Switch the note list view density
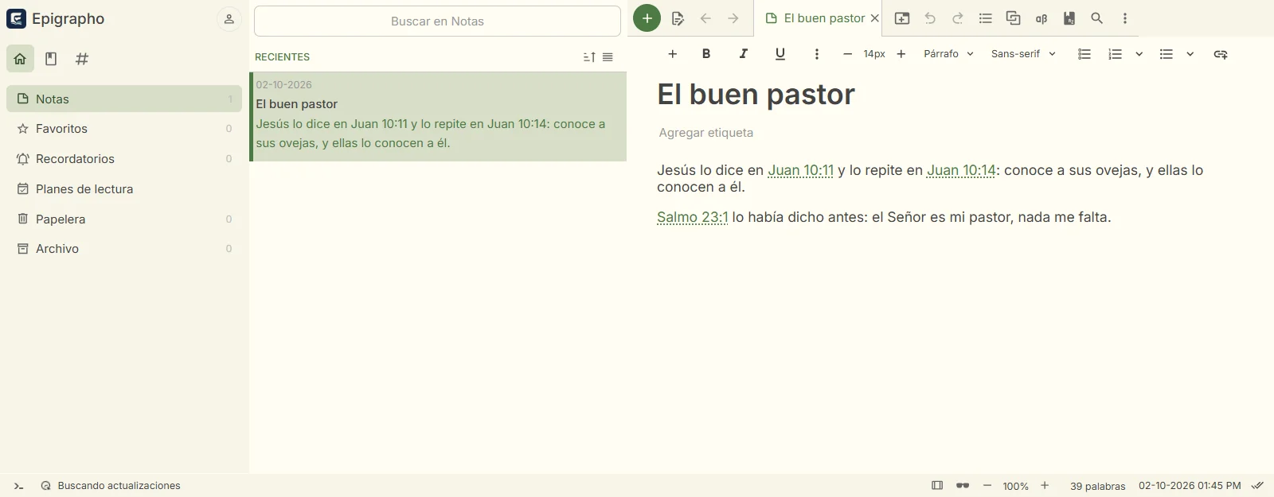Image resolution: width=1274 pixels, height=497 pixels. [x=608, y=57]
